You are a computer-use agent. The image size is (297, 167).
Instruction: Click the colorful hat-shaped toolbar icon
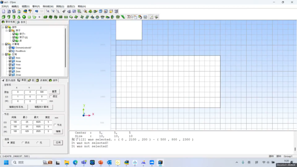click(x=25, y=11)
